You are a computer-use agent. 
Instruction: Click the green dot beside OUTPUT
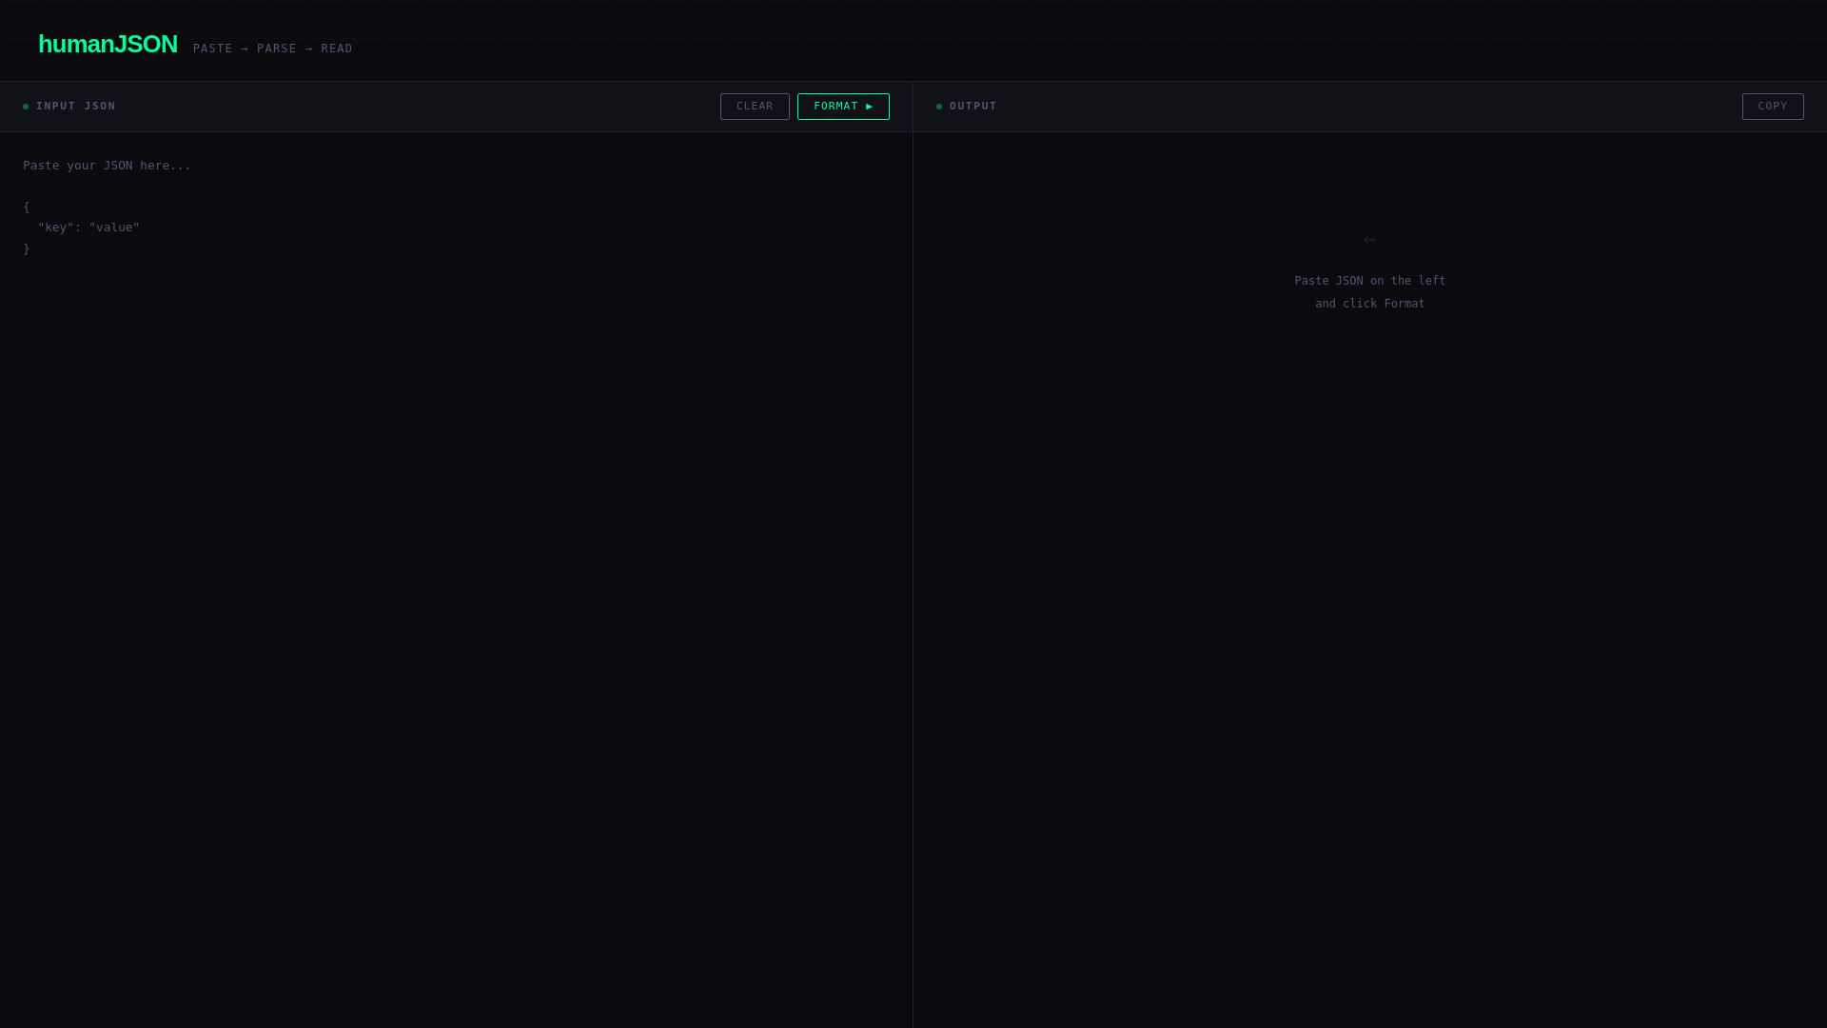(939, 107)
